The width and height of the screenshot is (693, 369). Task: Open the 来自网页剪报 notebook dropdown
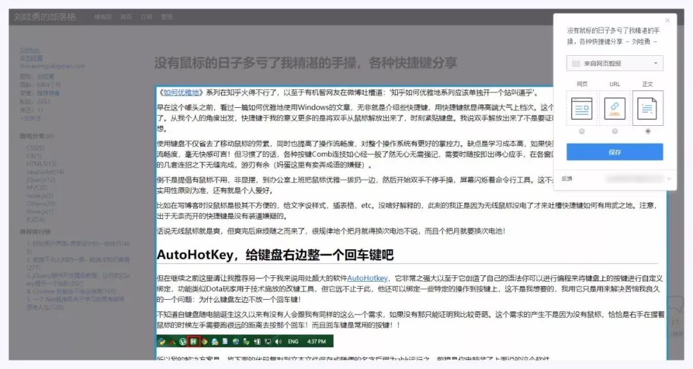tap(615, 63)
